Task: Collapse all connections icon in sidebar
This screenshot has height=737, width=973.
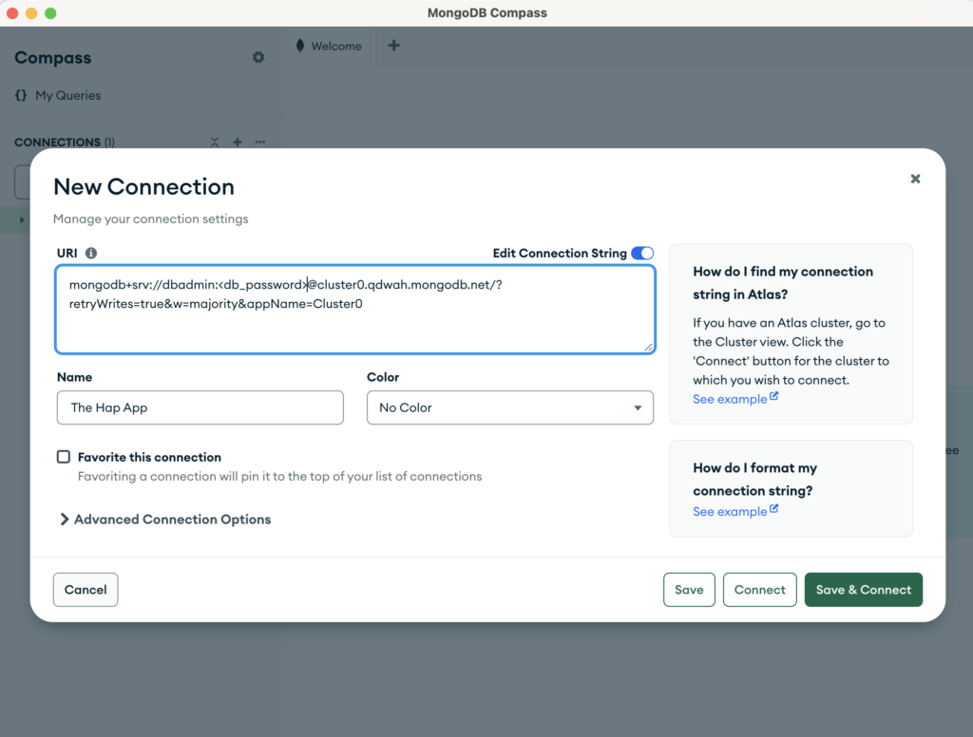Action: (215, 142)
